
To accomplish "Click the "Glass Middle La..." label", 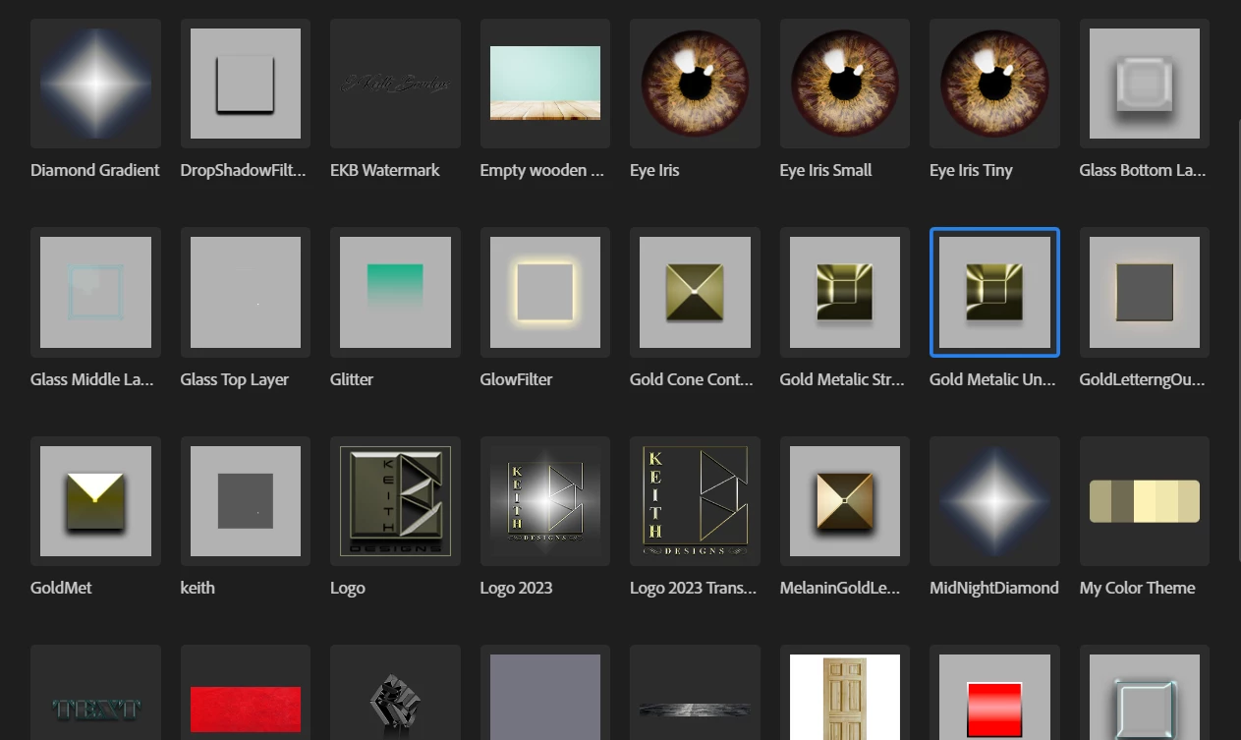I will point(92,379).
